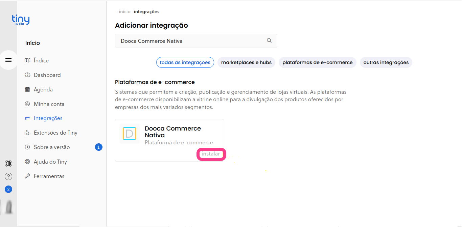
Task: Click the breadcrumb menu lines icon
Action: click(116, 12)
